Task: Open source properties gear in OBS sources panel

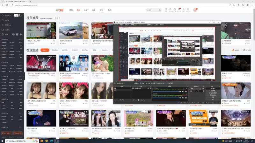Action: tap(139, 100)
